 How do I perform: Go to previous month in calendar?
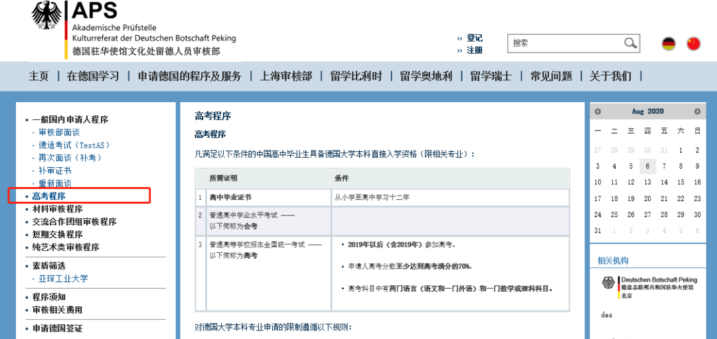pos(597,111)
